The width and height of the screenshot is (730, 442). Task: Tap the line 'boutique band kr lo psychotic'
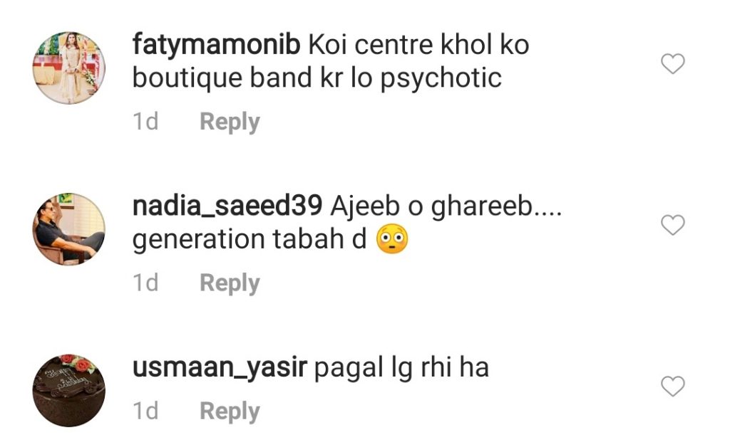click(317, 78)
